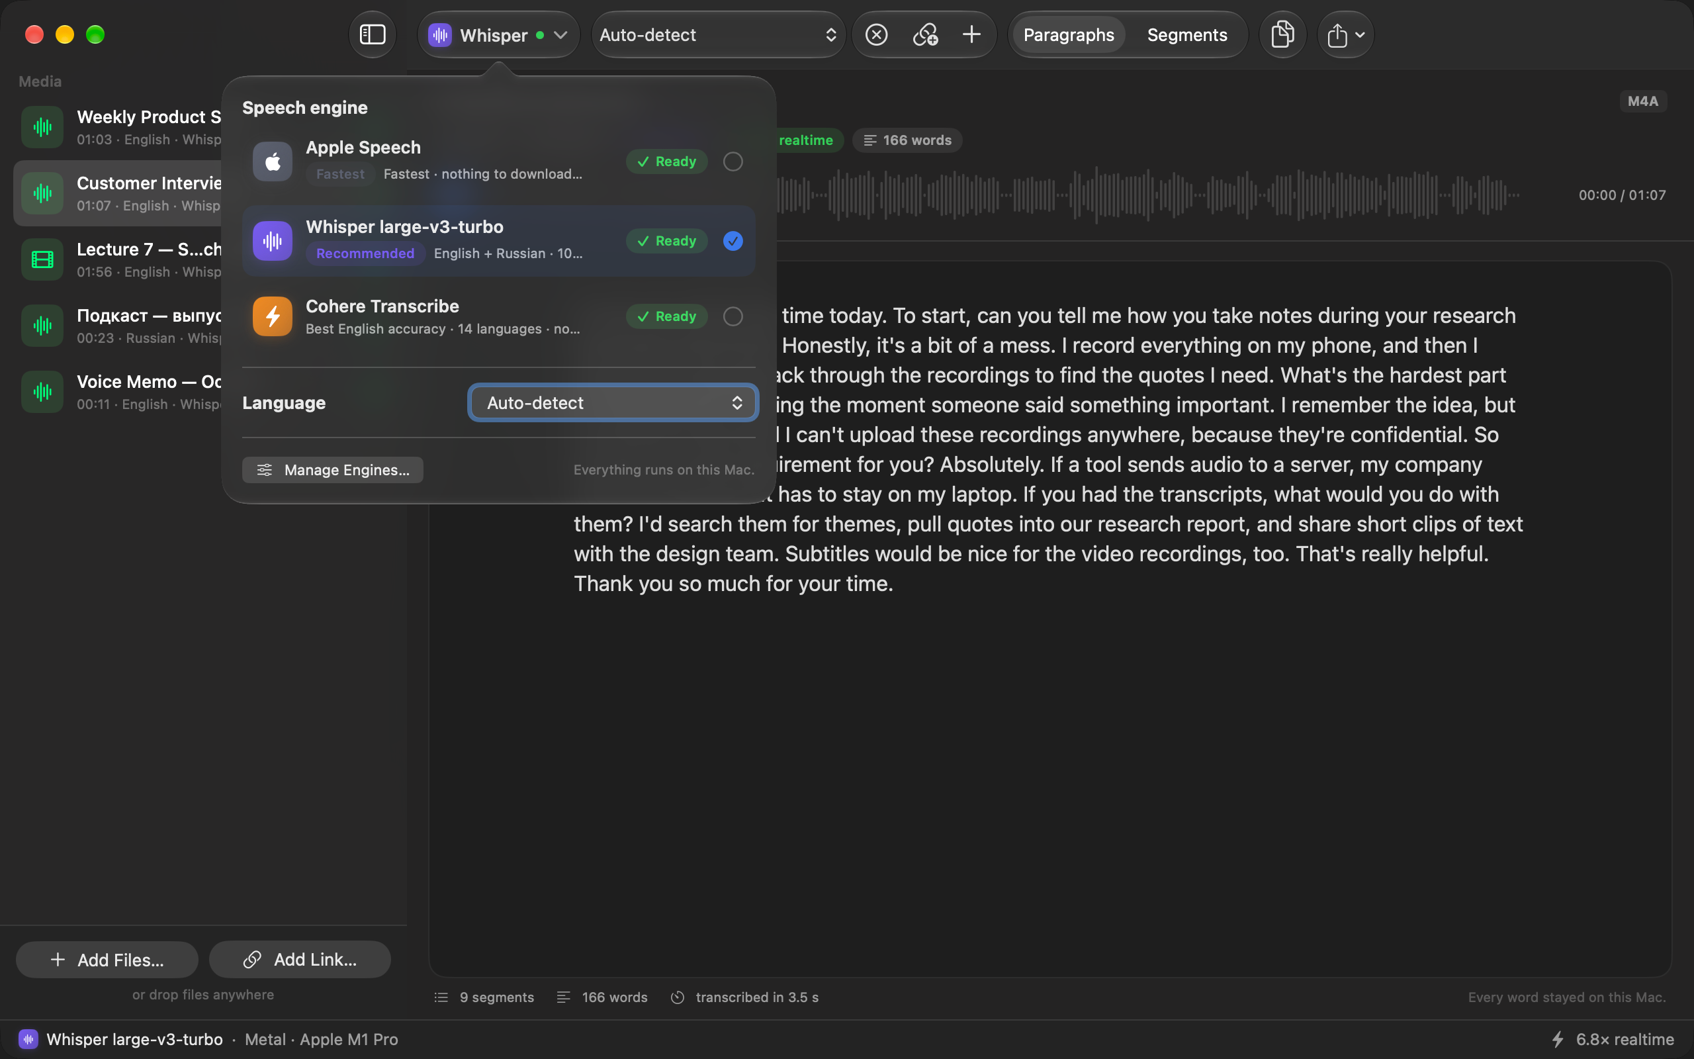Click the Recommended tag under Whisper
This screenshot has height=1059, width=1694.
tap(365, 253)
